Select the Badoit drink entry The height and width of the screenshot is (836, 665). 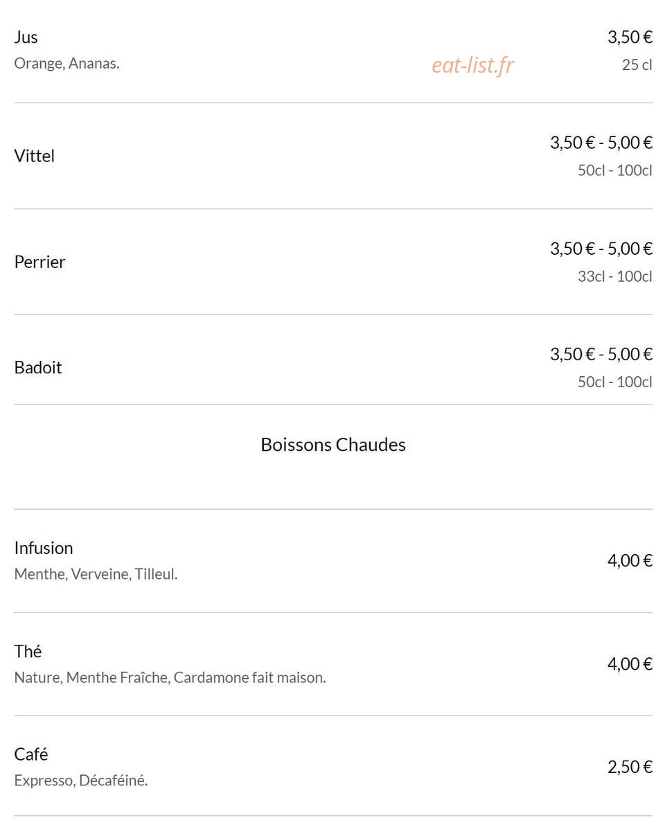click(38, 367)
